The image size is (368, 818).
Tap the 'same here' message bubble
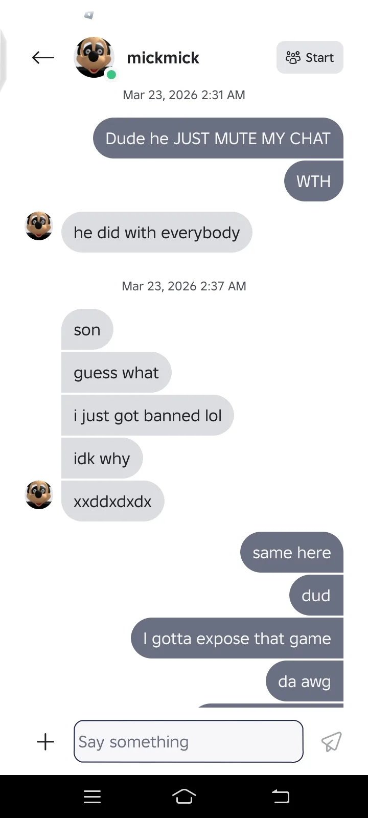(292, 552)
